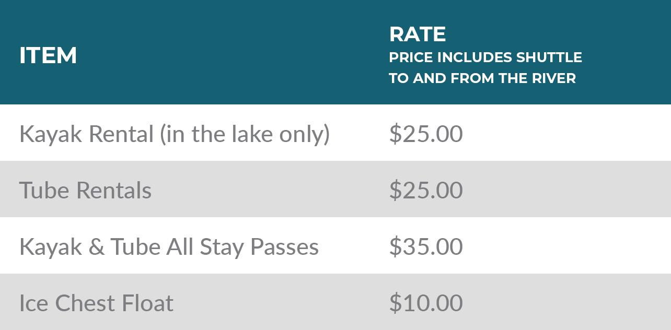Click the word "Passes"
Image resolution: width=671 pixels, height=330 pixels.
point(284,246)
